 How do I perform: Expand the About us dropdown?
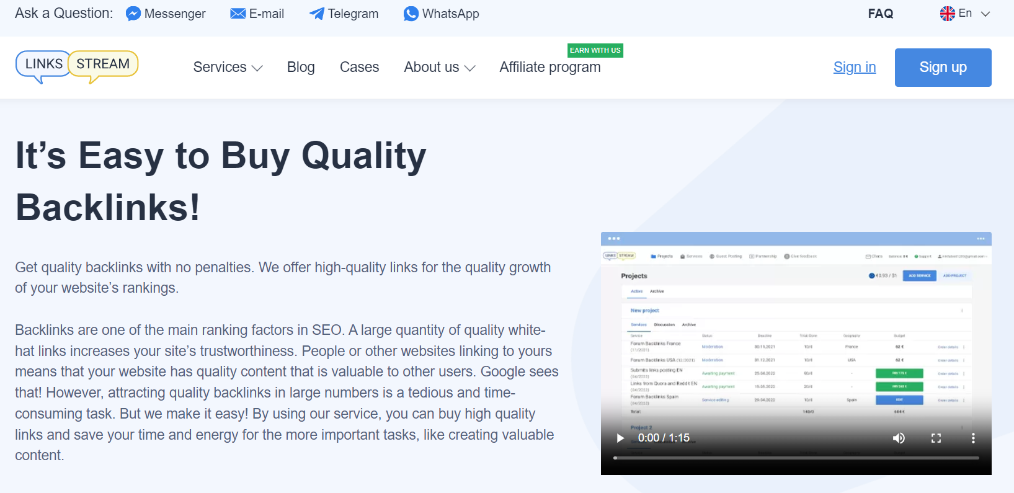(x=439, y=67)
